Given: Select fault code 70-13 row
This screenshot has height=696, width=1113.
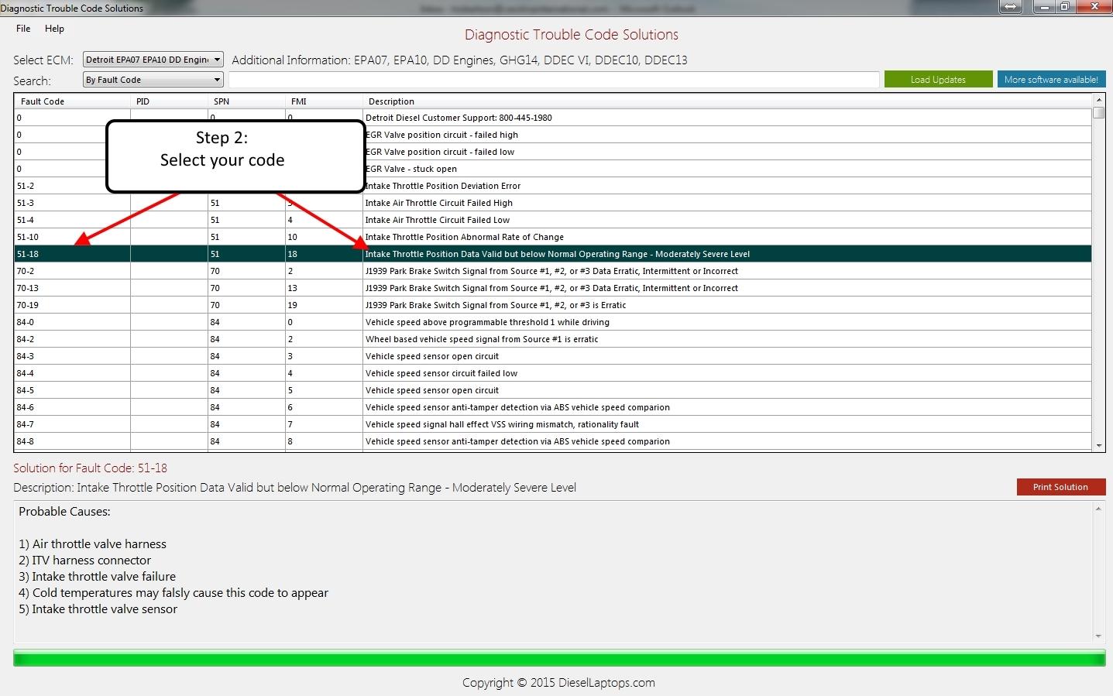Looking at the screenshot, I should (x=553, y=288).
